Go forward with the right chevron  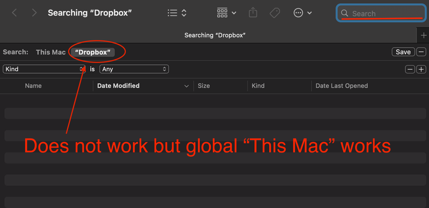pyautogui.click(x=34, y=13)
